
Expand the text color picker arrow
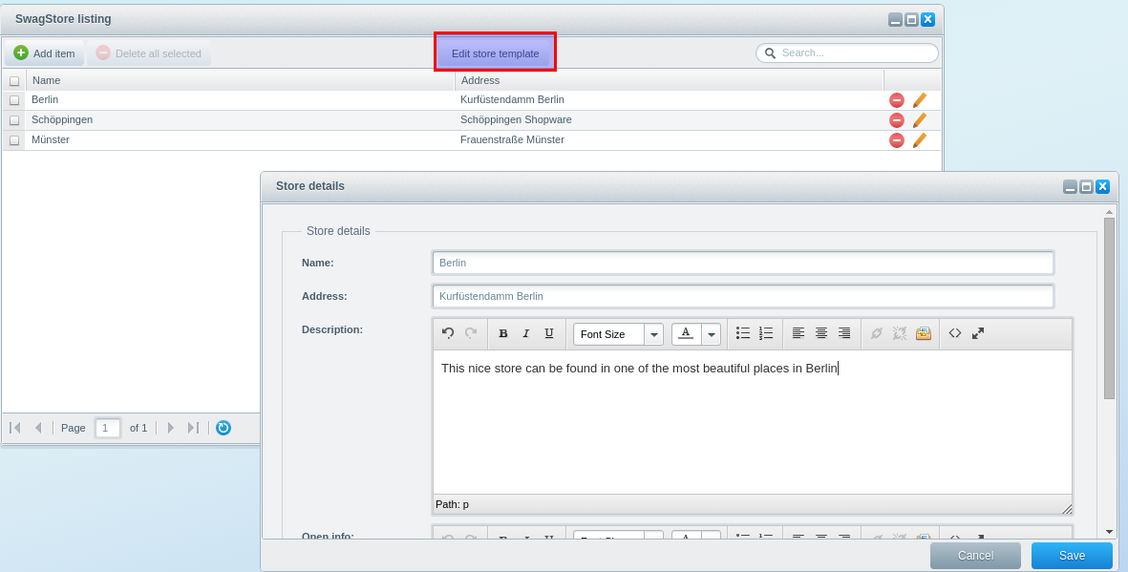click(711, 334)
